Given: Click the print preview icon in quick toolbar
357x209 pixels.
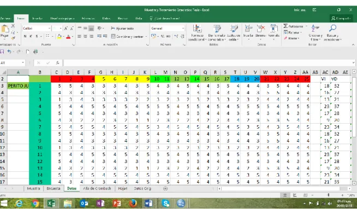Looking at the screenshot, I should [x=35, y=52].
